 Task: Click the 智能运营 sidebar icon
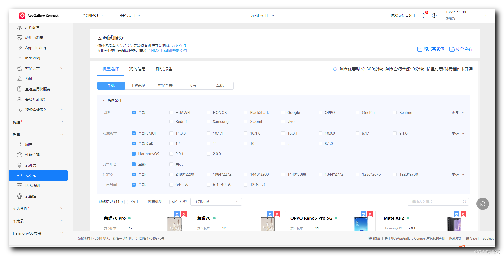coord(20,69)
